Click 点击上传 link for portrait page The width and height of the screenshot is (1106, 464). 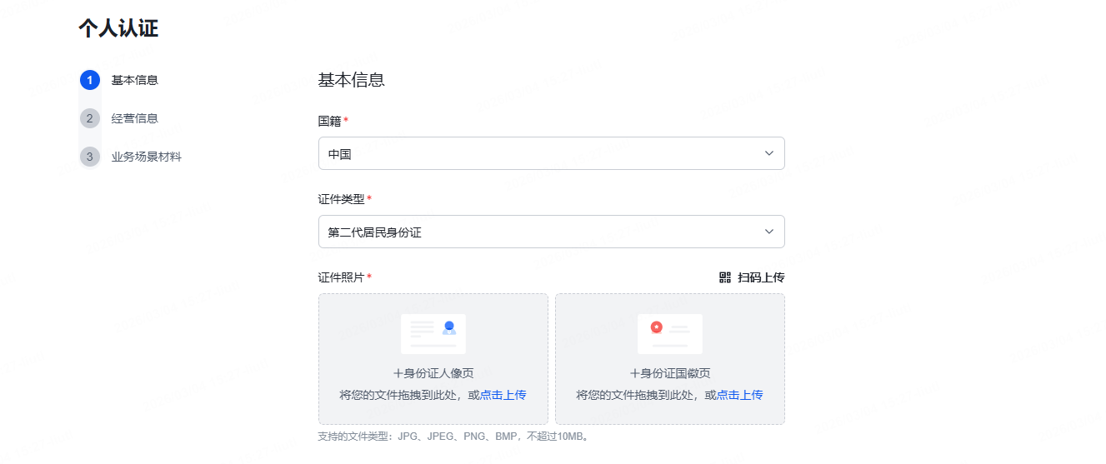[x=503, y=395]
